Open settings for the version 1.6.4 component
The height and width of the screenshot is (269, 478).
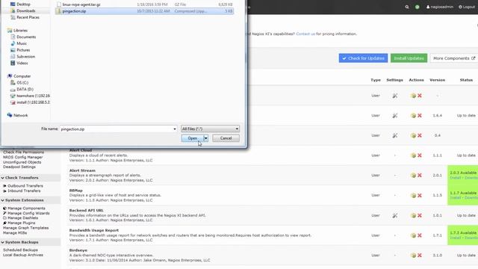395,116
